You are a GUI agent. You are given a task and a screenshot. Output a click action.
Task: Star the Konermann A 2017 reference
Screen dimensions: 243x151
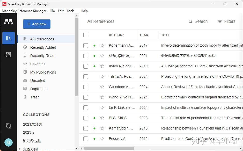click(x=102, y=45)
